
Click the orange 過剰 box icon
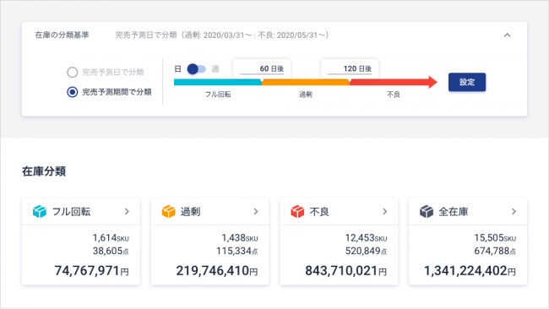tap(168, 212)
